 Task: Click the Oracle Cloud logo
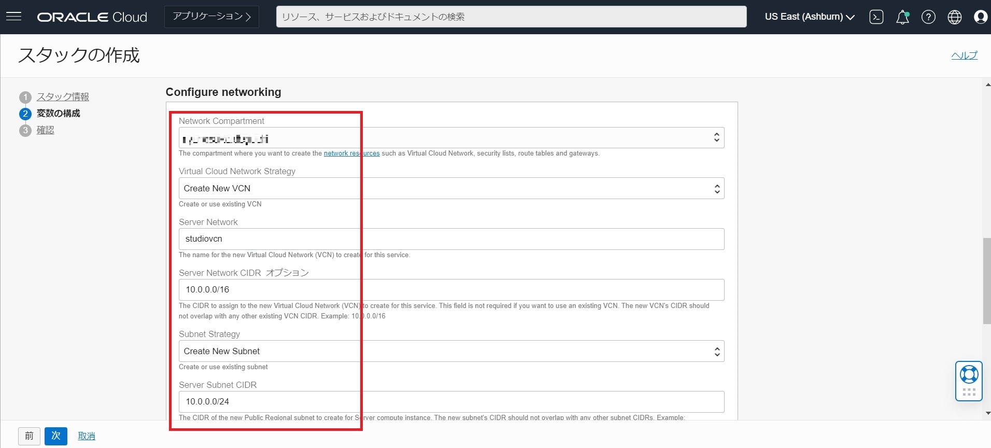92,17
